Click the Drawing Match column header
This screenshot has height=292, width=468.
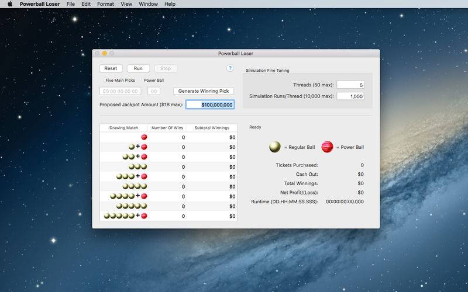tap(124, 127)
